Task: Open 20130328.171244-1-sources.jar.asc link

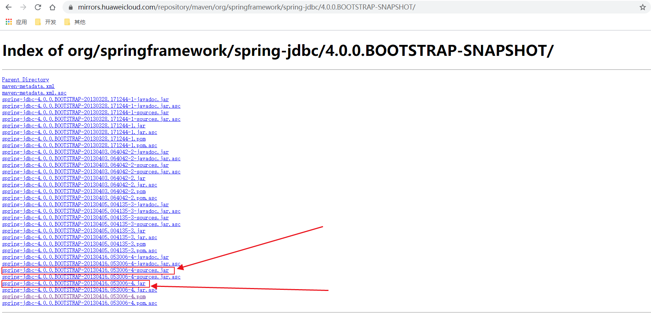Action: (x=91, y=119)
